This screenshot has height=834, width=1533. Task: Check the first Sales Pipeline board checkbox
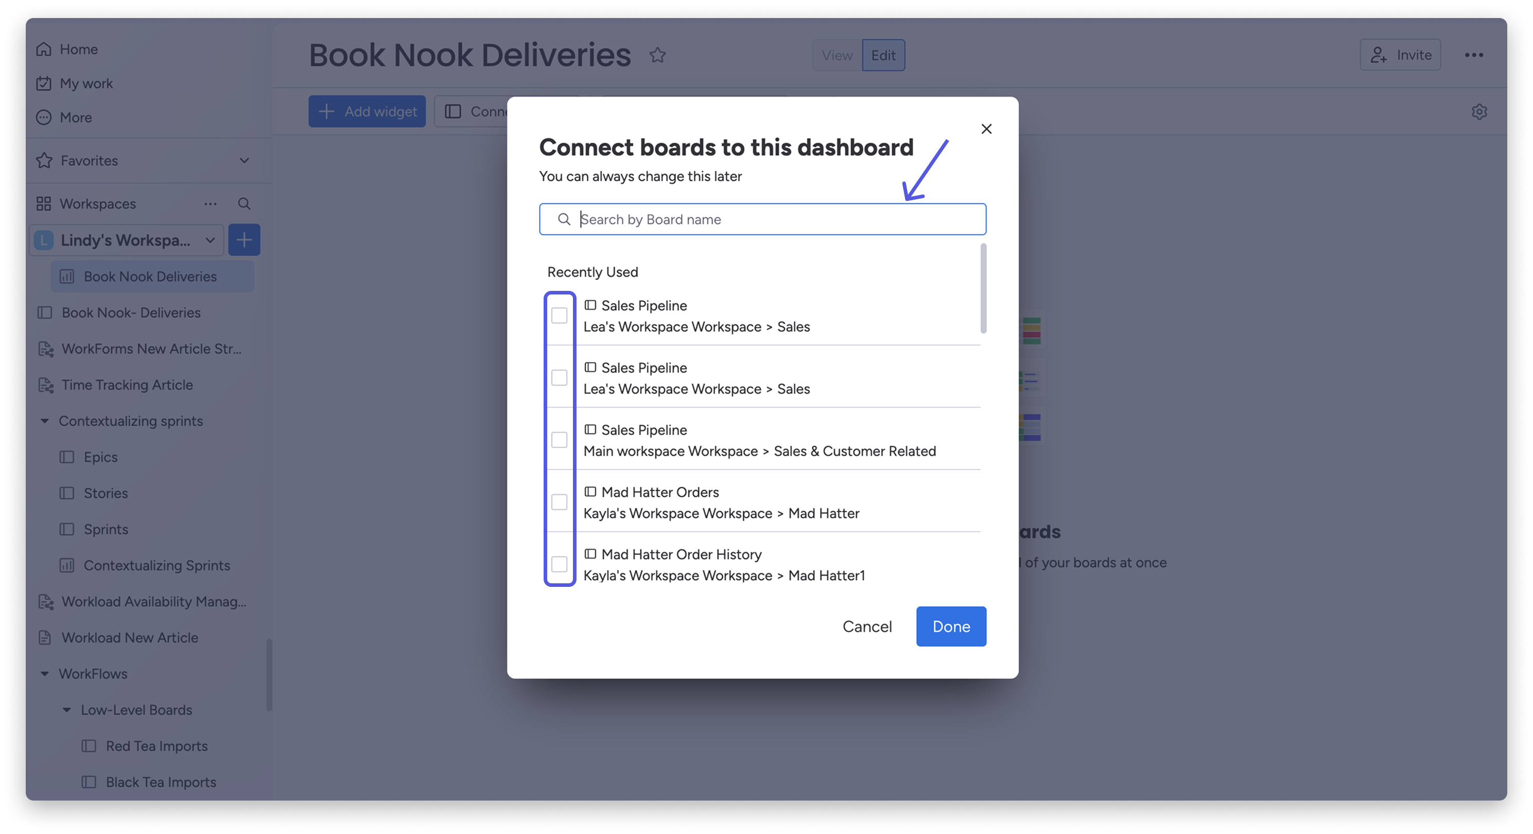coord(559,315)
